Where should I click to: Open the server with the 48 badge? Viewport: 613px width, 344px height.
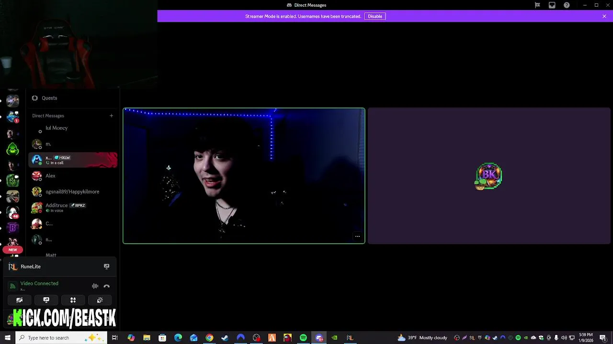(13, 212)
